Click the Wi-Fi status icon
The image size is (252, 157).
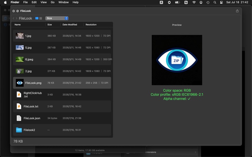pyautogui.click(x=194, y=2)
